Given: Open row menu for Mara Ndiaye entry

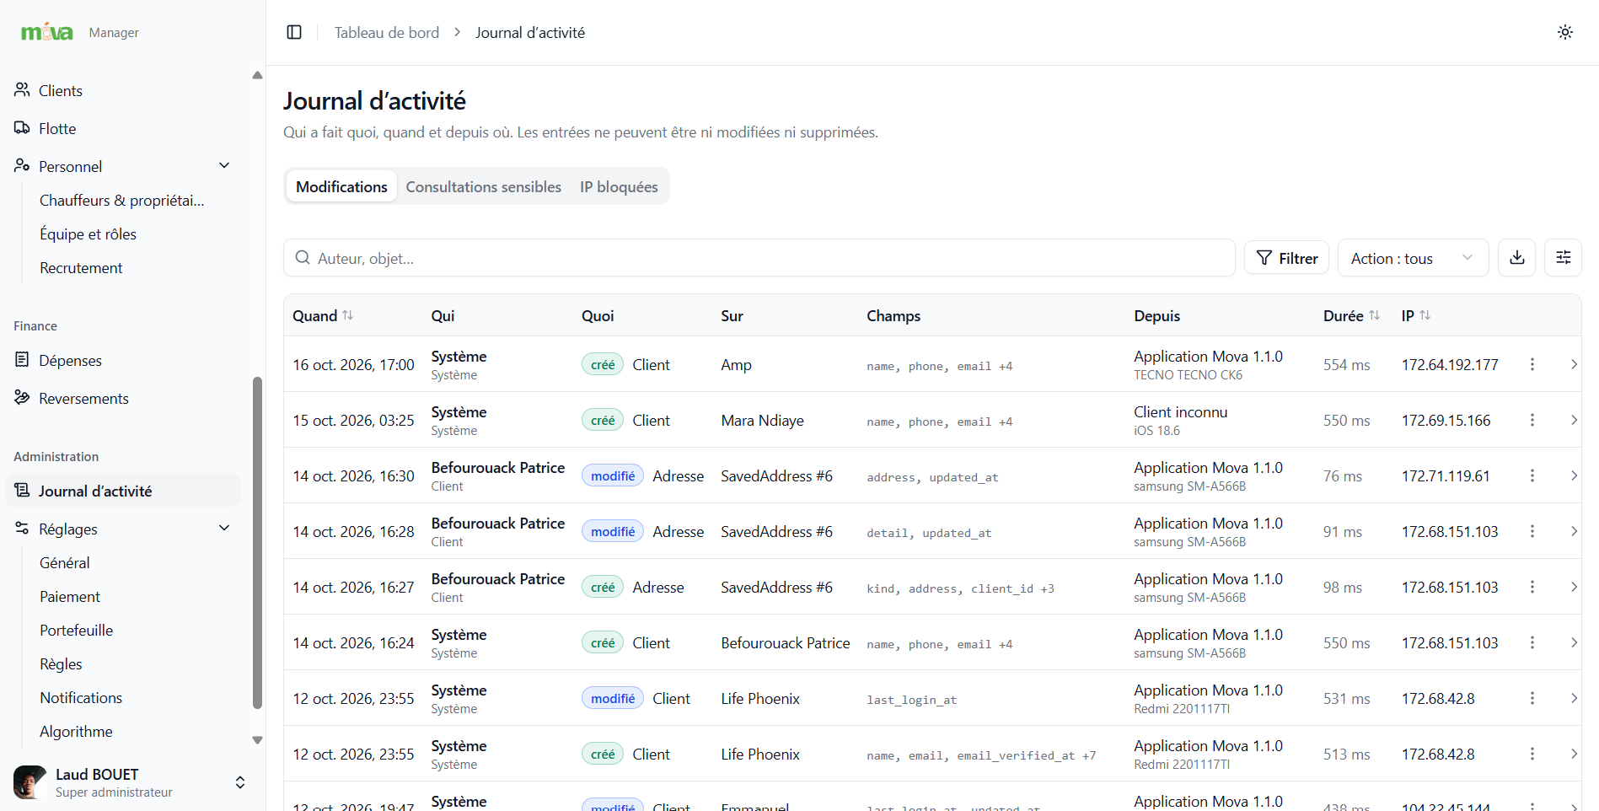Looking at the screenshot, I should (1532, 420).
